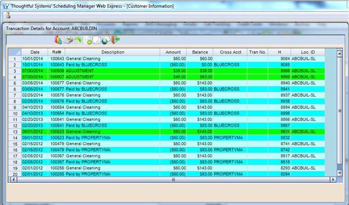
Task: Click H value 9084 in row 1
Action: point(285,59)
